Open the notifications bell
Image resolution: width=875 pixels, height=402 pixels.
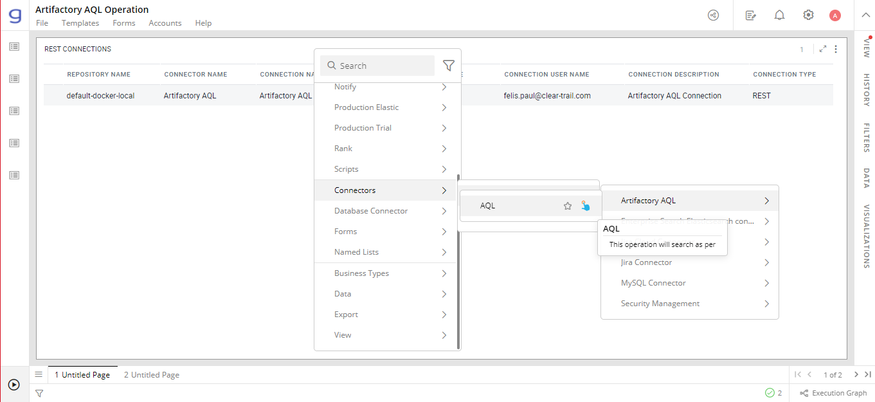click(x=779, y=15)
